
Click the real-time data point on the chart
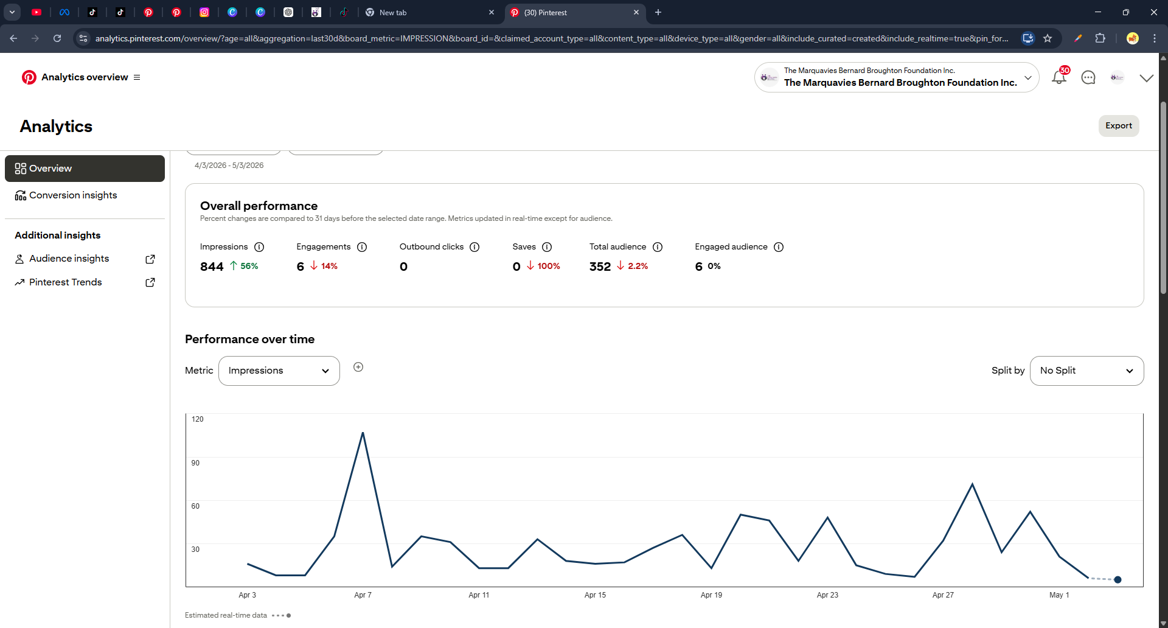tap(1118, 579)
